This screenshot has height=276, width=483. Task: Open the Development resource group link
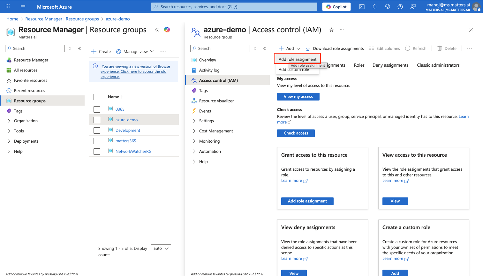128,130
